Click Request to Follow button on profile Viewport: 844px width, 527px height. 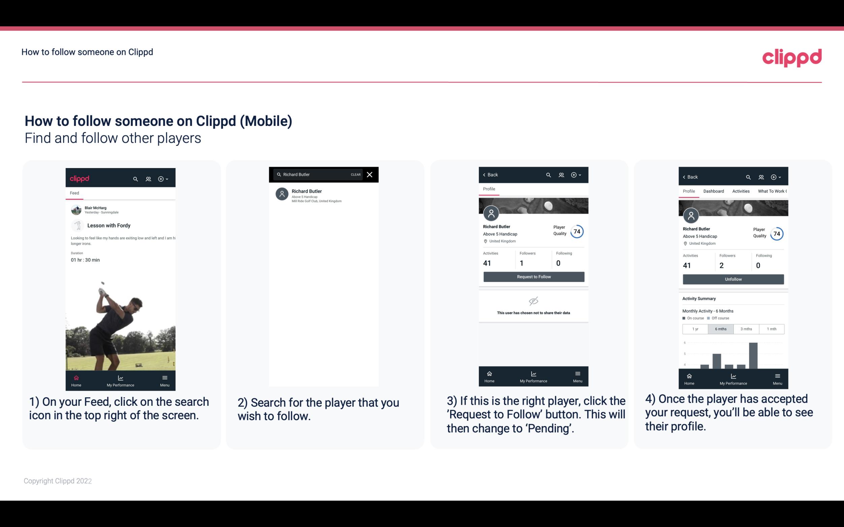(x=533, y=276)
